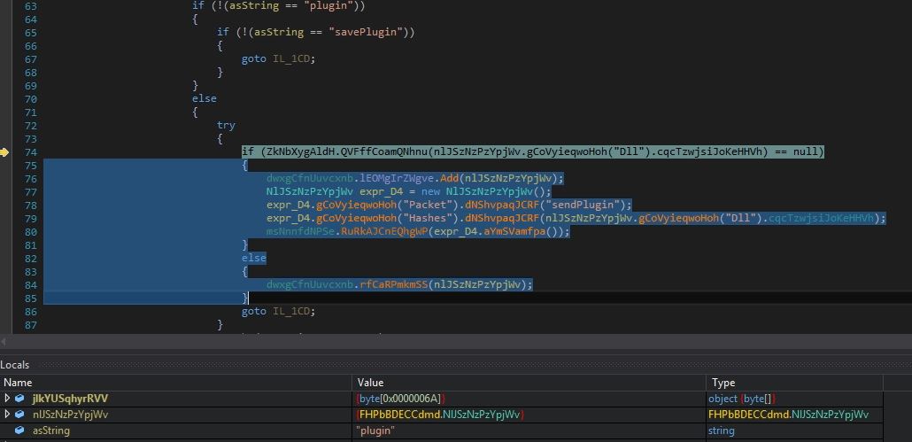Click the "plugin" value of asString
Image resolution: width=912 pixels, height=442 pixels.
(x=375, y=430)
